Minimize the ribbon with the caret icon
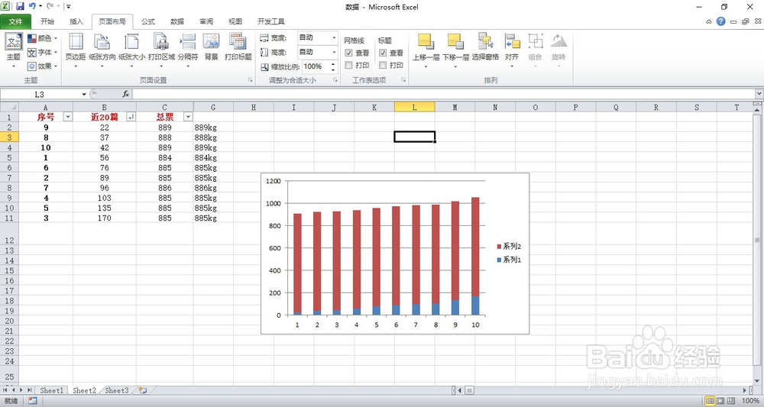764x407 pixels. point(709,22)
